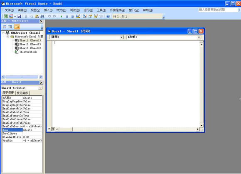Viewport: 241px width, 174px height.
Task: Select the Name property row
Action: pyautogui.click(x=22, y=130)
